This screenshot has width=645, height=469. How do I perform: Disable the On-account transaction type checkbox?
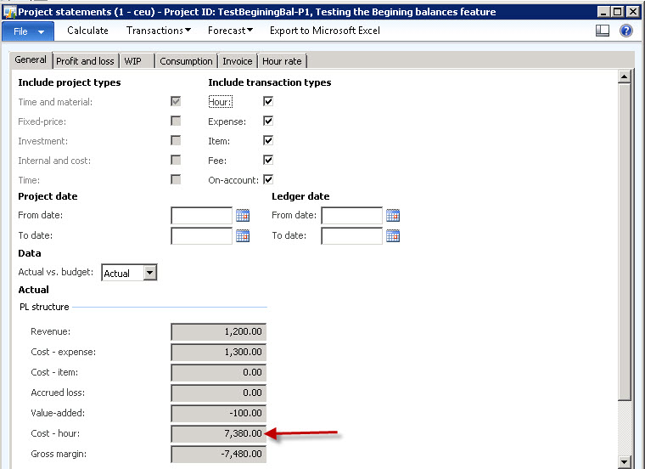(x=268, y=179)
